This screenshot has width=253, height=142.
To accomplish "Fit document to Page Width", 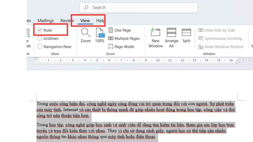I will (121, 47).
